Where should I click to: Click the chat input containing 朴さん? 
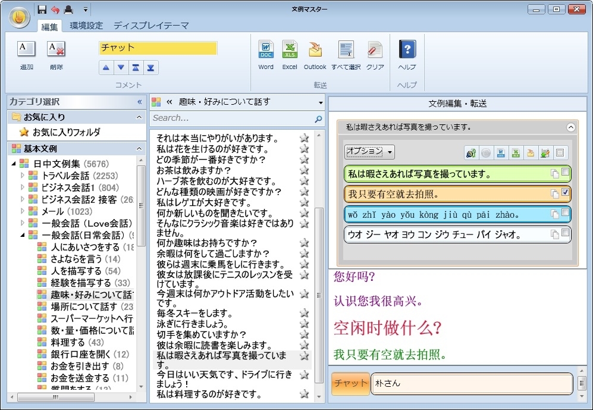coord(472,384)
